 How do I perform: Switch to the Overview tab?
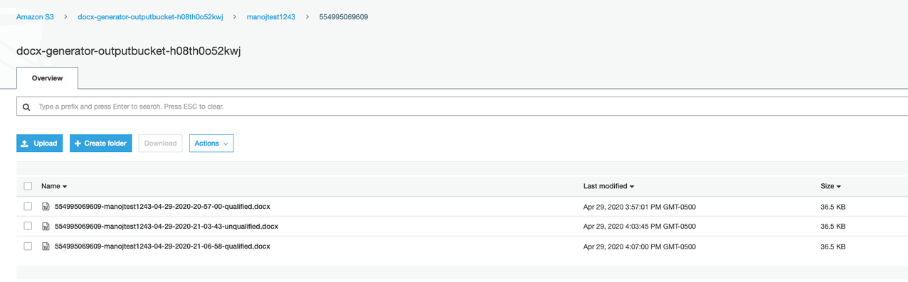click(x=47, y=78)
